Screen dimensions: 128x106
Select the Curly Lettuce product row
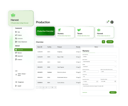(58, 82)
